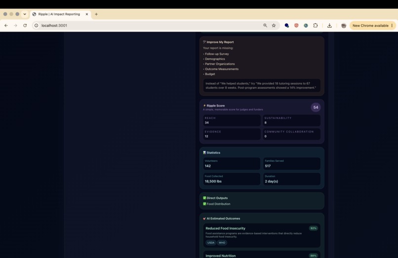The image size is (398, 258).
Task: Expand the tab search dropdown chevron
Action: click(25, 14)
